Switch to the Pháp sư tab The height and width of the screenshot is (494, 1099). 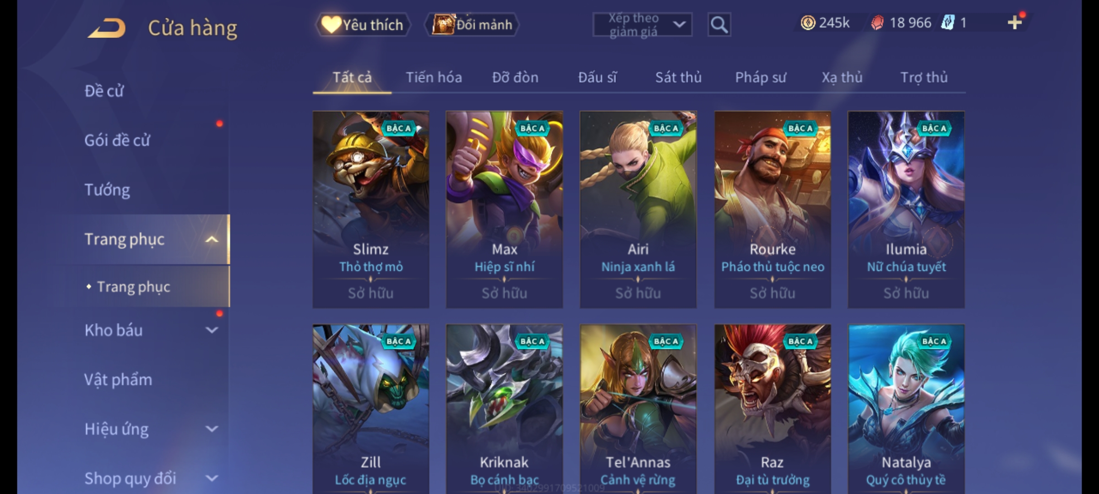tap(761, 77)
